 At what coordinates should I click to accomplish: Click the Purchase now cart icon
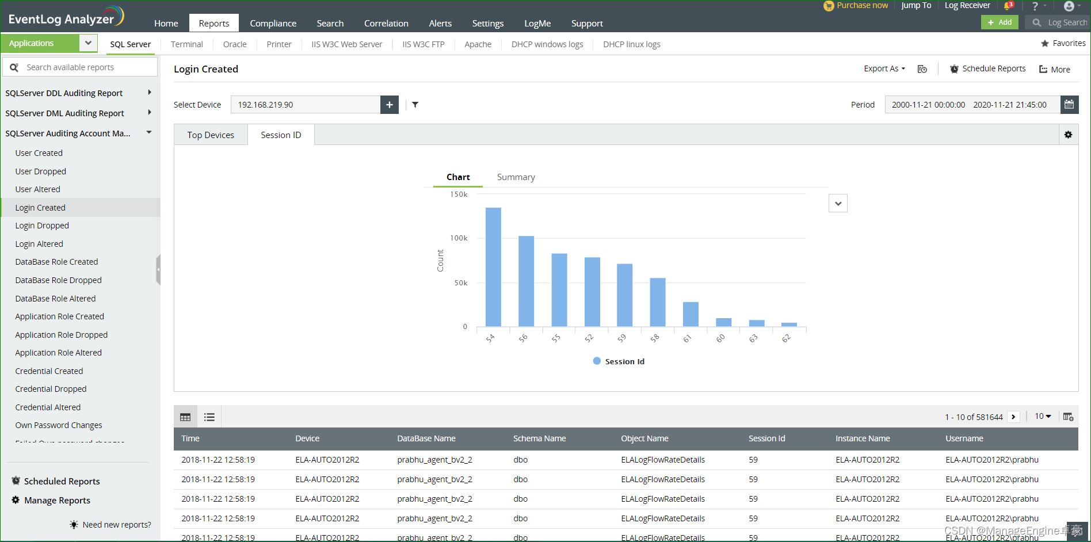tap(829, 6)
